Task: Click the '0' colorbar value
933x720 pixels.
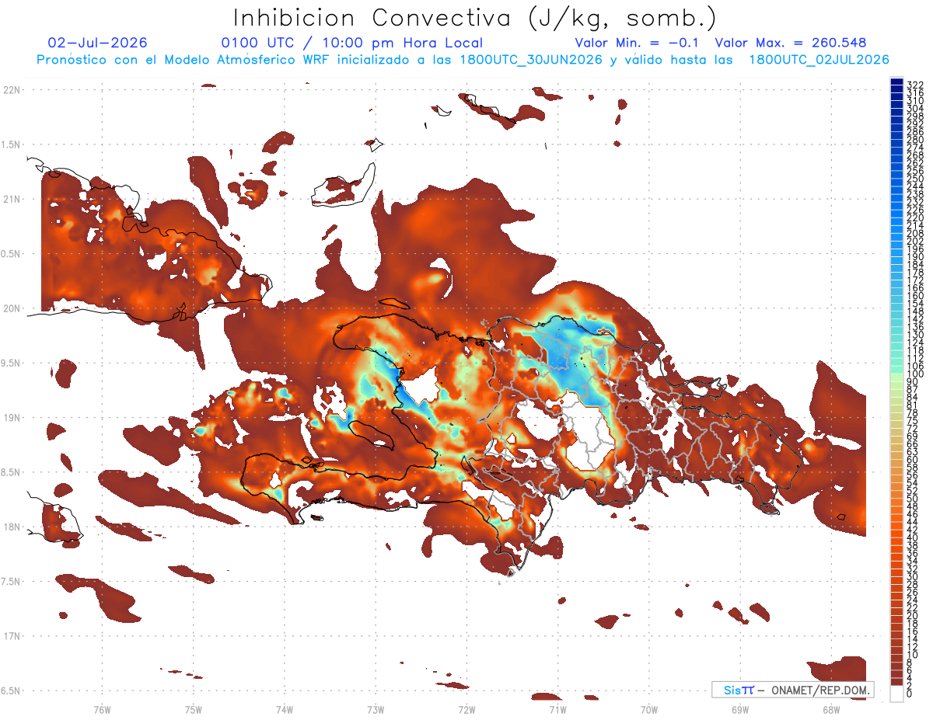Action: click(910, 693)
